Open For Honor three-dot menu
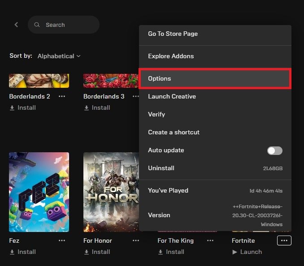Viewport: 304px width, 266px height. coord(136,240)
